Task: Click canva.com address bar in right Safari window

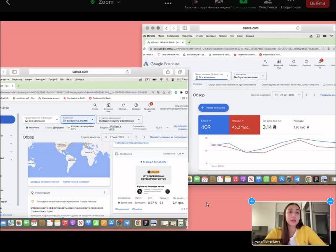Action: (x=250, y=28)
